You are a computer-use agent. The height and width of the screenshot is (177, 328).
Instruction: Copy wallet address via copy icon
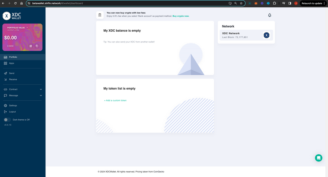(x=37, y=46)
